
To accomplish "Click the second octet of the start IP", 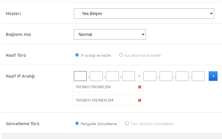I will coord(96,76).
